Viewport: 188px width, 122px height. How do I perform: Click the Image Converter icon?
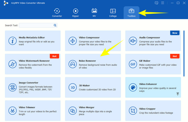tap(13, 87)
